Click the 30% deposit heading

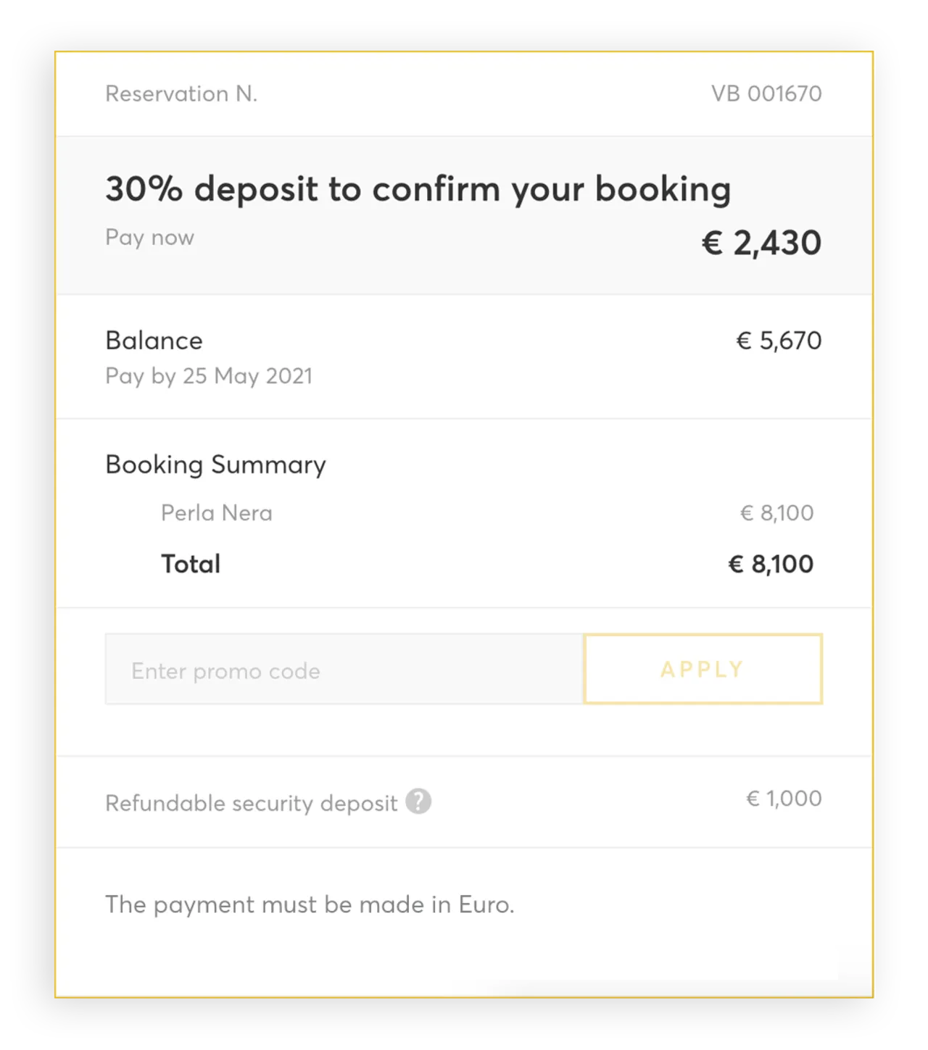point(418,189)
